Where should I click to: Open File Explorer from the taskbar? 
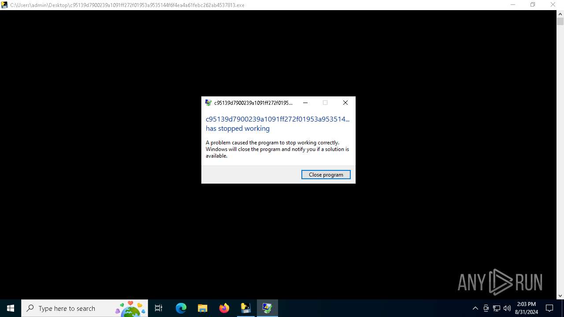202,308
